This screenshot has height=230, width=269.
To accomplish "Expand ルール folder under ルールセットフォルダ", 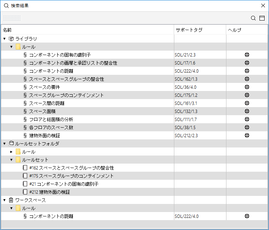I will coord(11,152).
